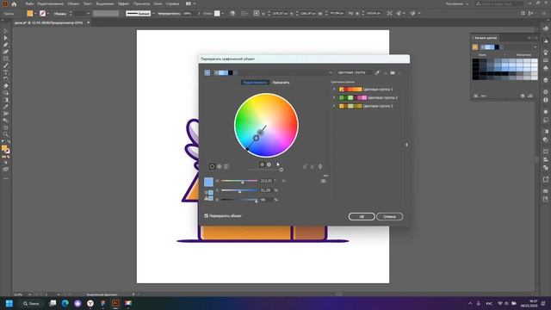Select the Type tool in the toolbox
The image size is (551, 310).
click(x=6, y=72)
